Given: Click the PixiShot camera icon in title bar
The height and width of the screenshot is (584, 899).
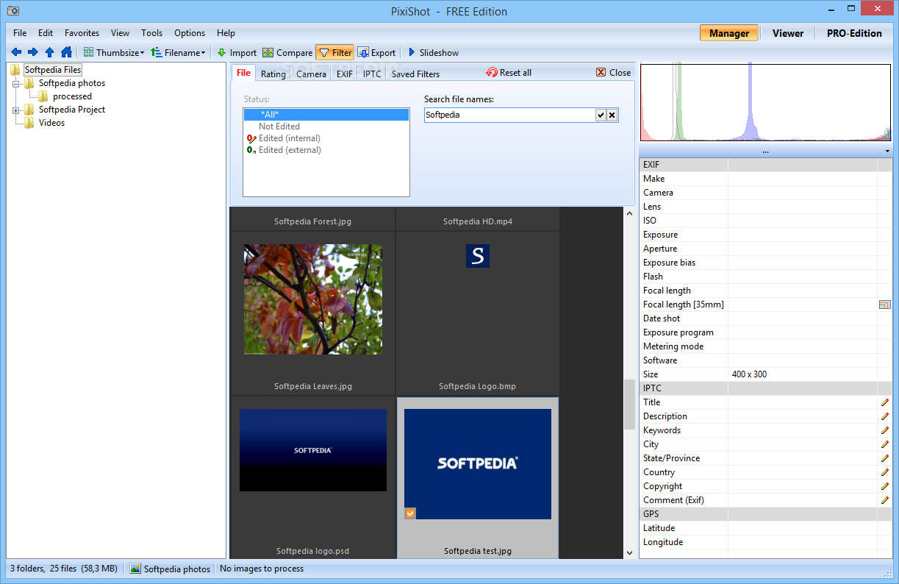Looking at the screenshot, I should [12, 11].
